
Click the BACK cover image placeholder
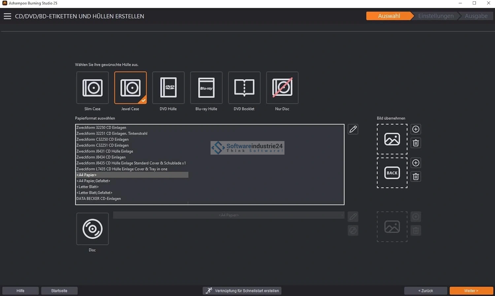point(392,173)
